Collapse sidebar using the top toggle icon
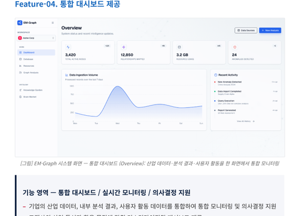Image resolution: width=299 pixels, height=216 pixels. pos(53,23)
